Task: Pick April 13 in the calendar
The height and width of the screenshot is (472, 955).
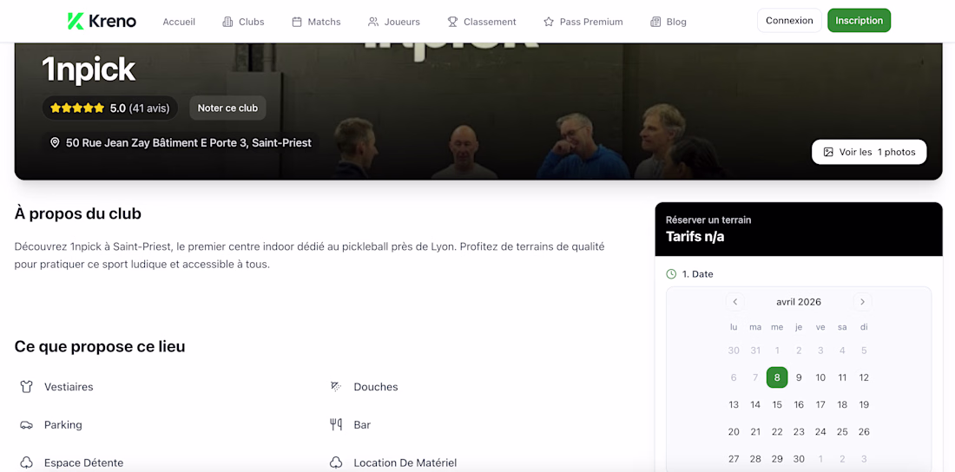Action: pos(734,404)
